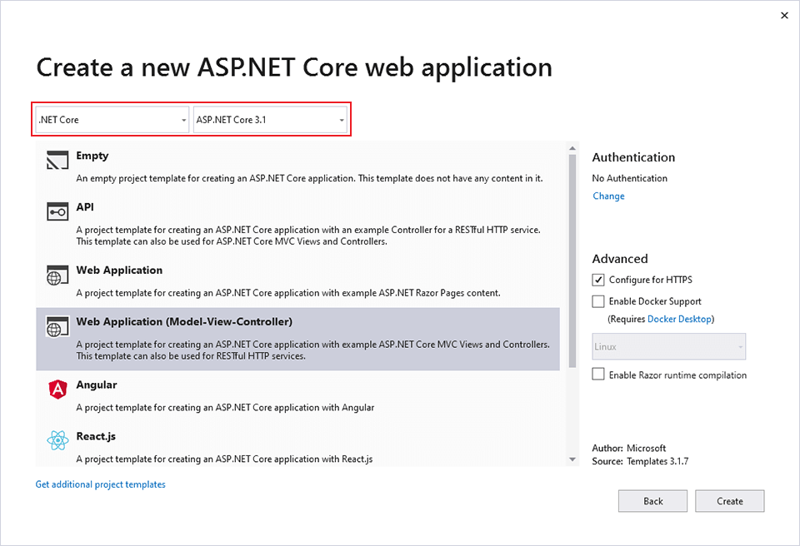Click the Angular shield icon
The height and width of the screenshot is (546, 800).
click(57, 390)
